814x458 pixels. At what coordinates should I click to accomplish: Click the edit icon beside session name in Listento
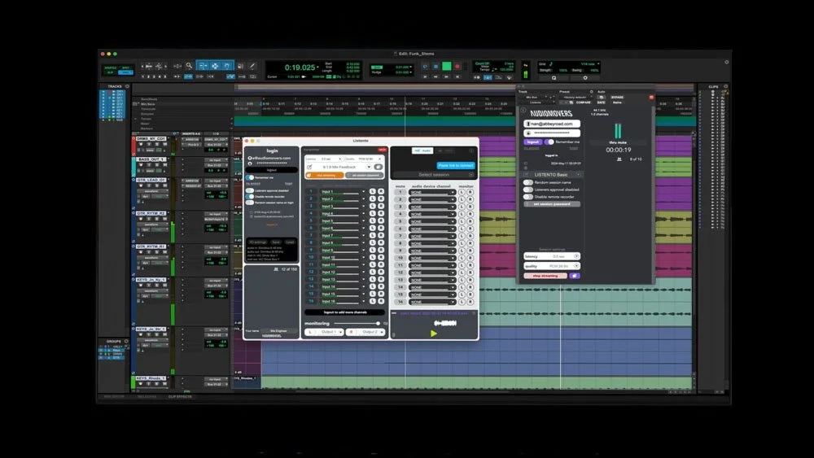click(309, 167)
